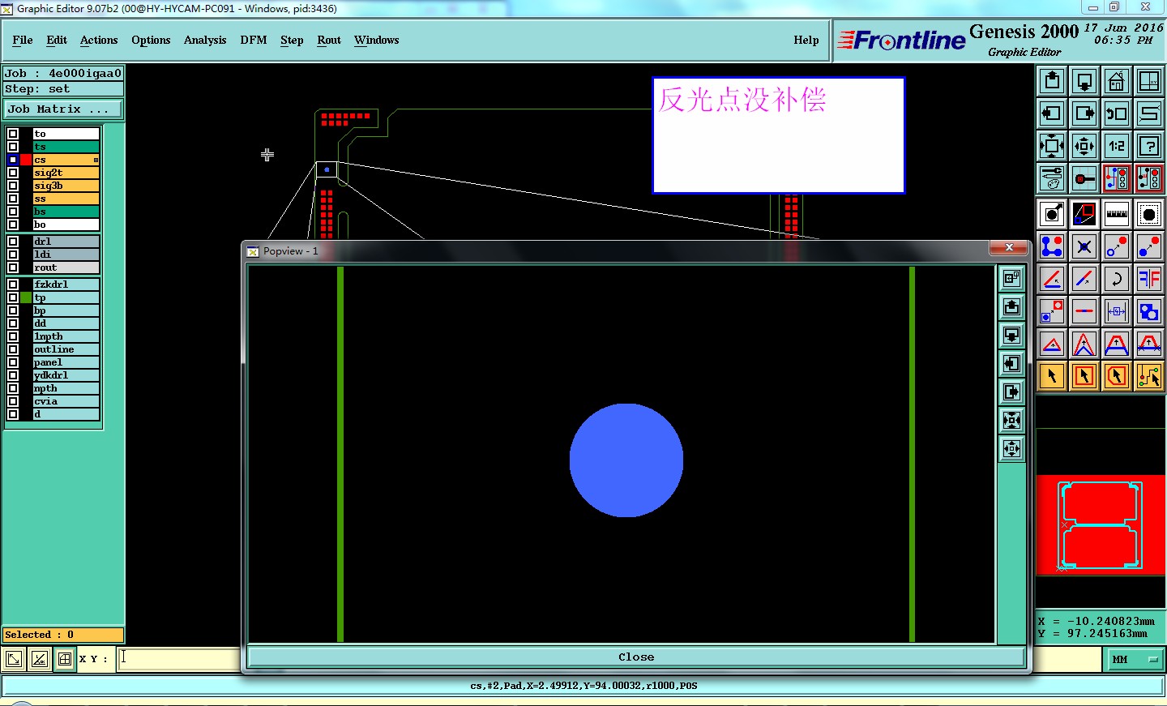This screenshot has width=1167, height=706.
Task: Select the panel layer name
Action: pyautogui.click(x=66, y=362)
